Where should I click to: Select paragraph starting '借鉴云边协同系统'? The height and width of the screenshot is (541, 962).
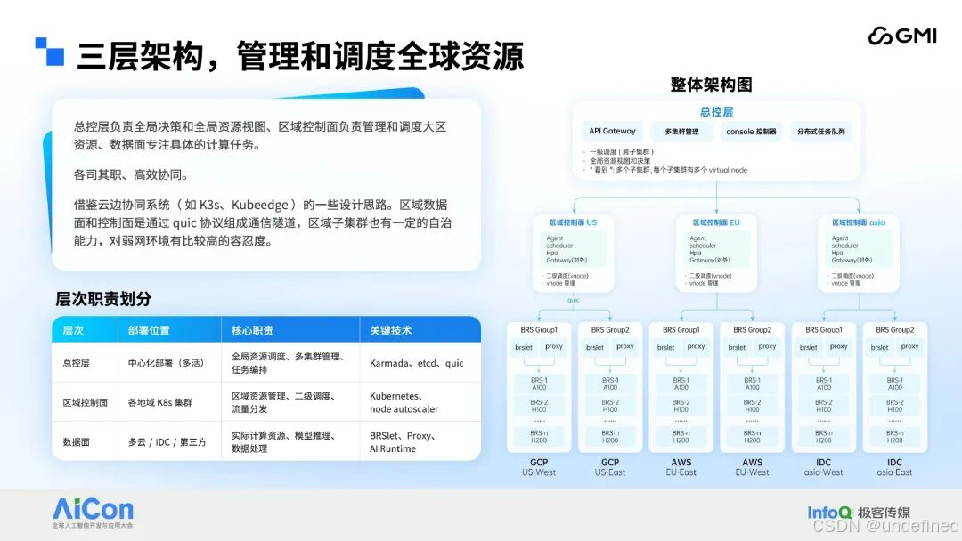coord(263,222)
